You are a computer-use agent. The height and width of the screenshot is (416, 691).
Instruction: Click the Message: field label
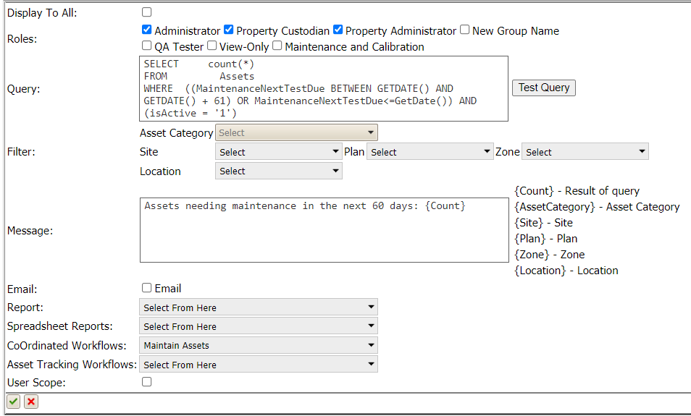point(30,231)
